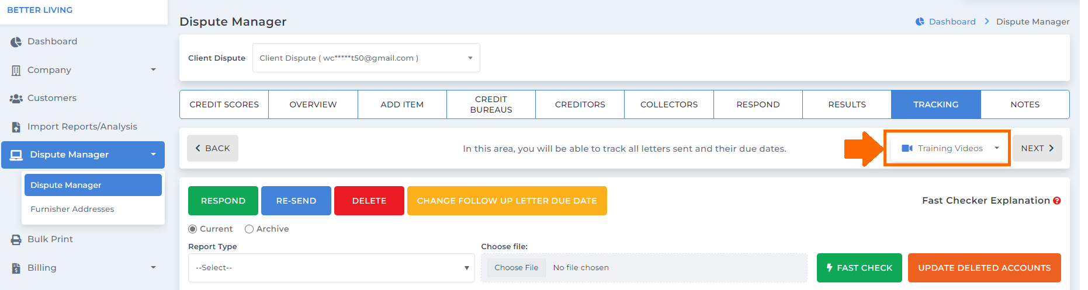
Task: Select the Archive radio button
Action: (249, 229)
